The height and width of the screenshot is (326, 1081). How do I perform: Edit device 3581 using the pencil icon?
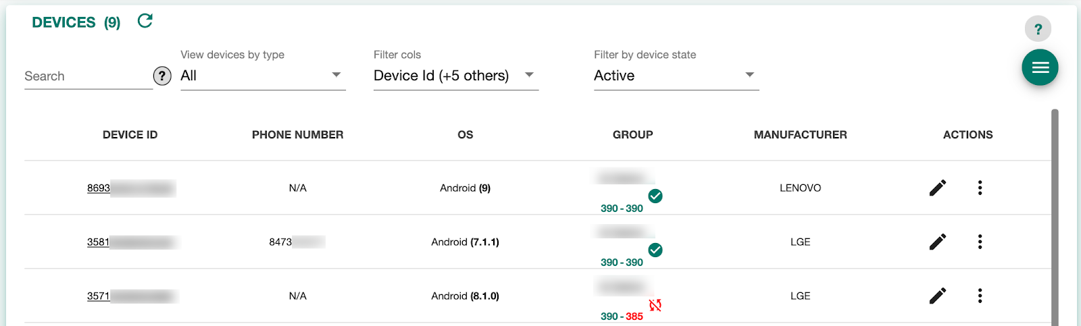click(938, 242)
